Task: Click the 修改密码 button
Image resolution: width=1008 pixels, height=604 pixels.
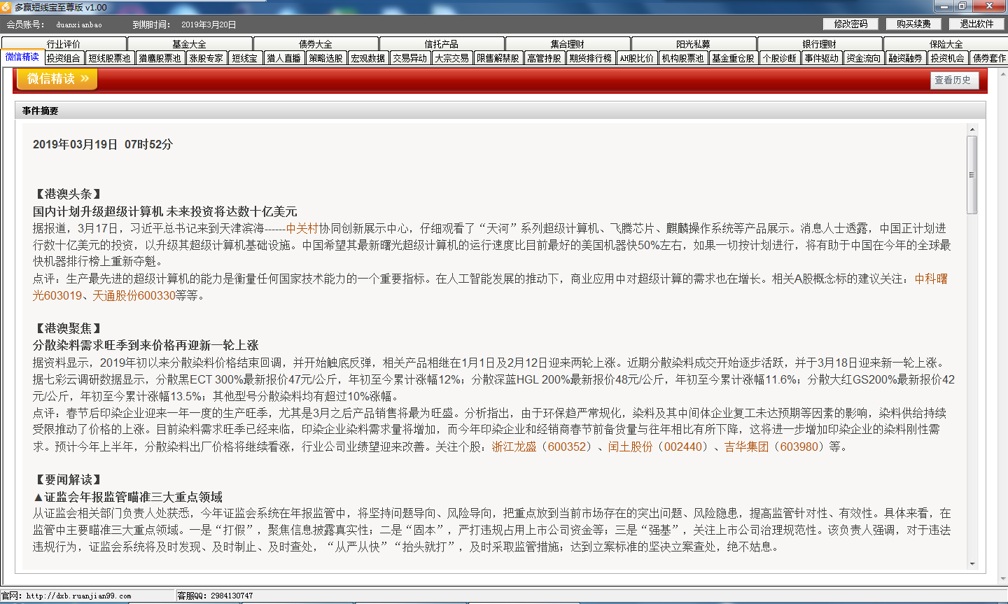Action: pos(850,24)
